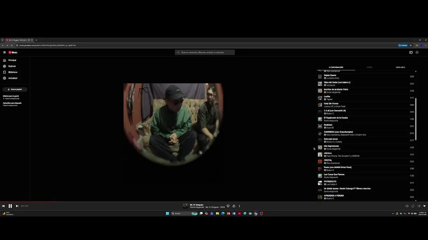428x240 pixels.
Task: Play Fatal Sin Frenos in queue
Action: pos(365,105)
